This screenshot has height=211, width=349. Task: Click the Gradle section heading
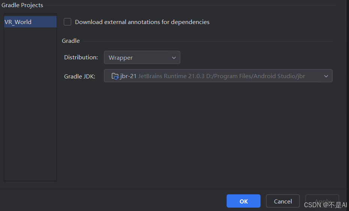(x=71, y=41)
